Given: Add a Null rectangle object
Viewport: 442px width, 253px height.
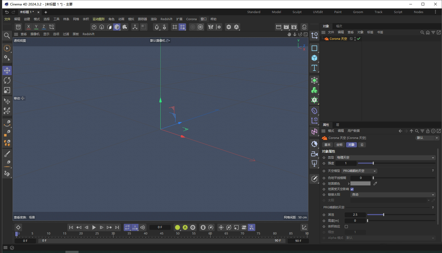Looking at the screenshot, I should click(x=314, y=48).
